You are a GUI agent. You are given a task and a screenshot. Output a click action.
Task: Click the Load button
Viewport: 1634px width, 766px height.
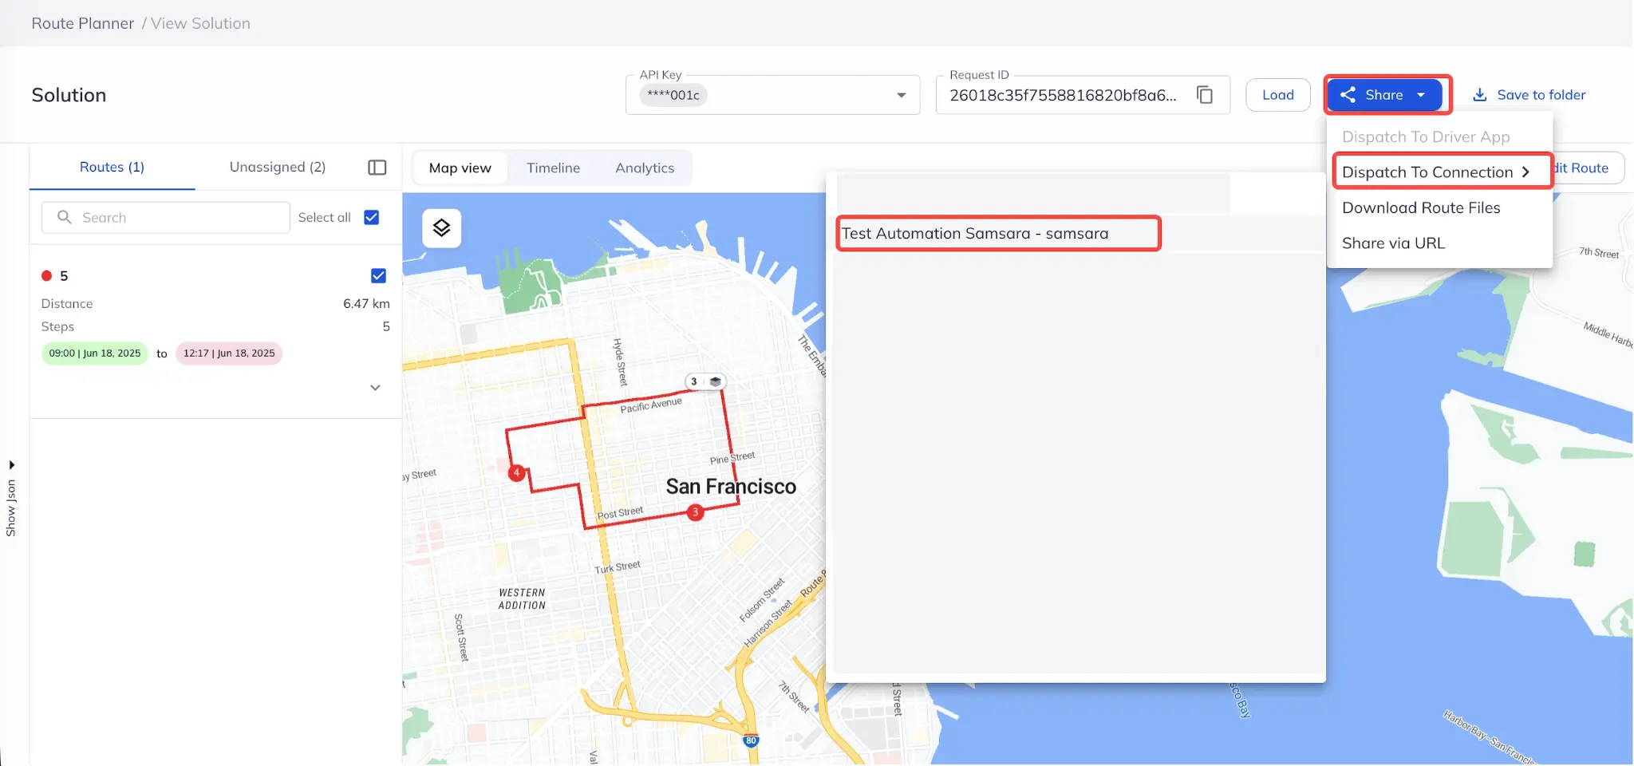(1278, 95)
